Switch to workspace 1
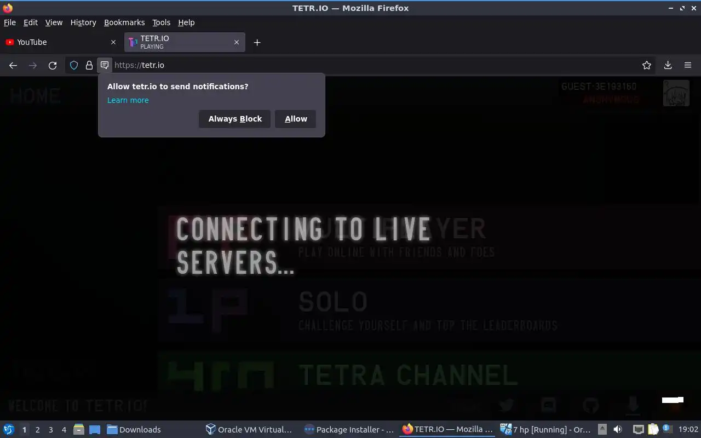 tap(24, 430)
